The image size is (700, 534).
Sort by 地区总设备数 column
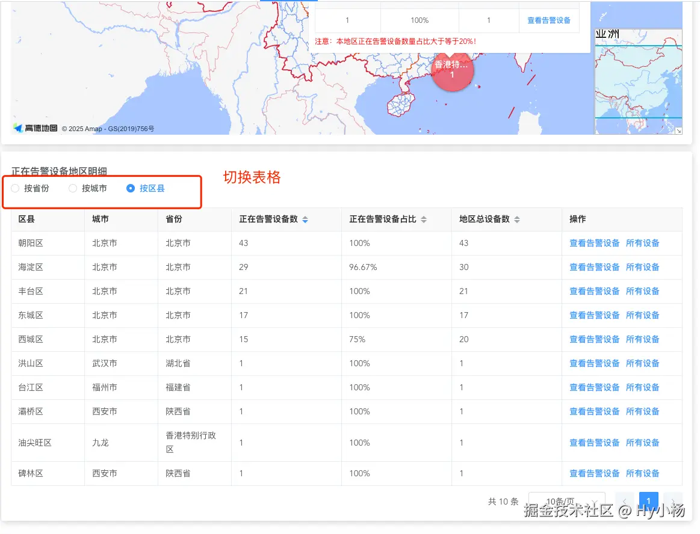(517, 219)
